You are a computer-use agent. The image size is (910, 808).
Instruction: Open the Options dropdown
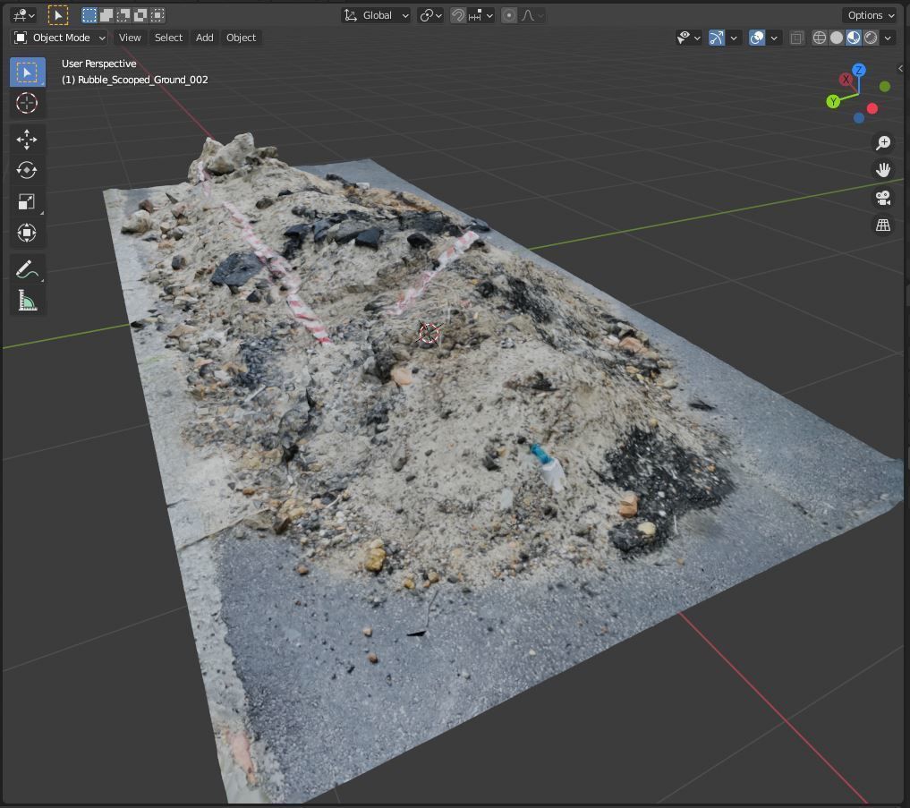point(872,15)
